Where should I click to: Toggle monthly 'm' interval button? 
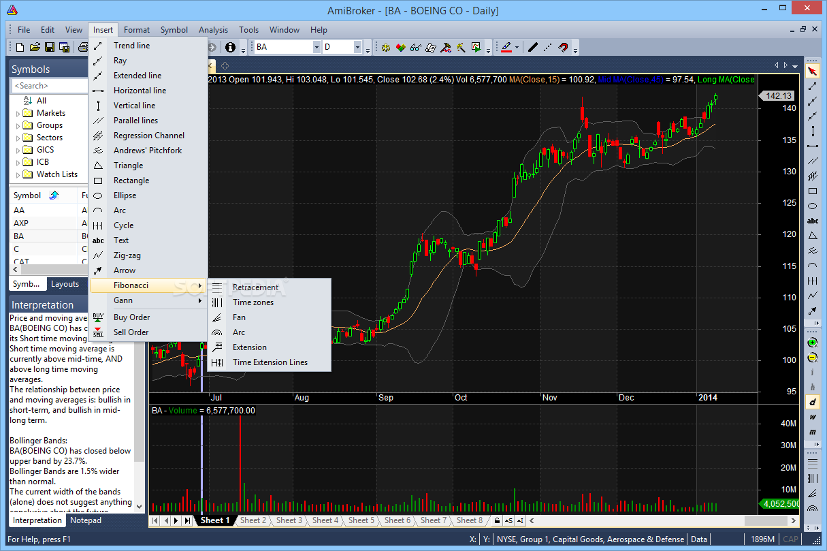813,432
